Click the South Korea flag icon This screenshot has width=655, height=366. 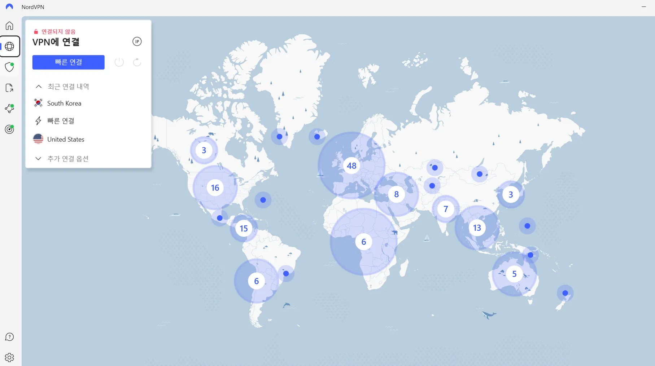[38, 103]
